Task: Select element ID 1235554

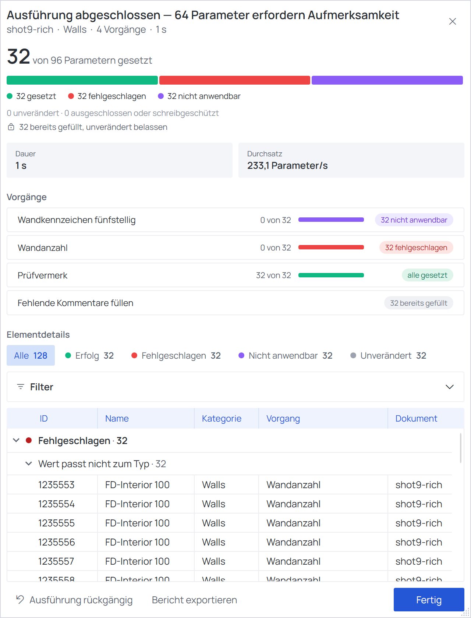Action: coord(56,504)
